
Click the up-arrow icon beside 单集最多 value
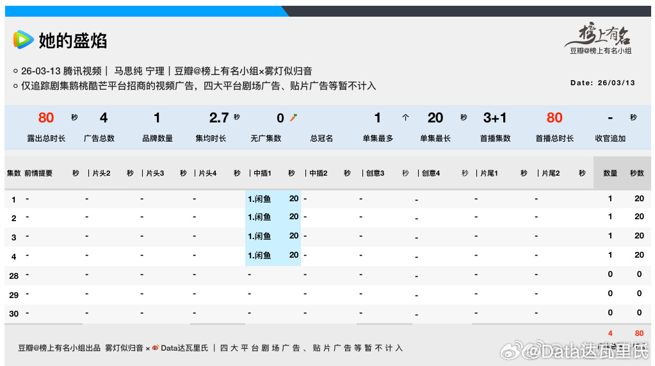pyautogui.click(x=405, y=117)
